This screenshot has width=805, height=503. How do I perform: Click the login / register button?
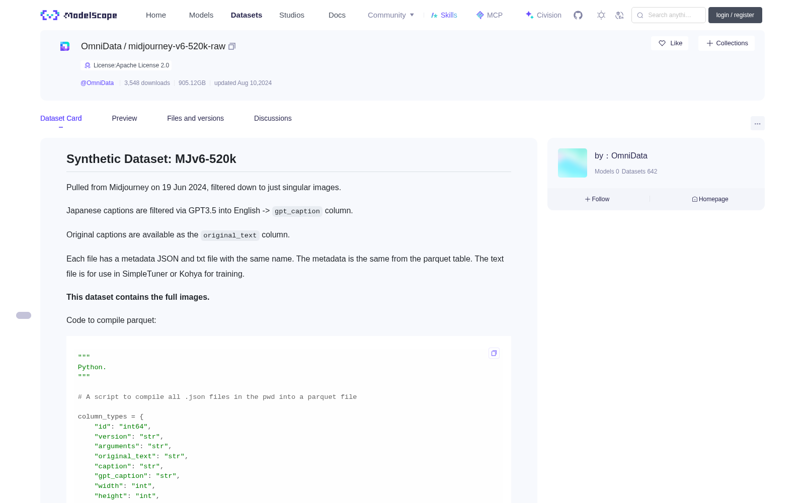(735, 15)
